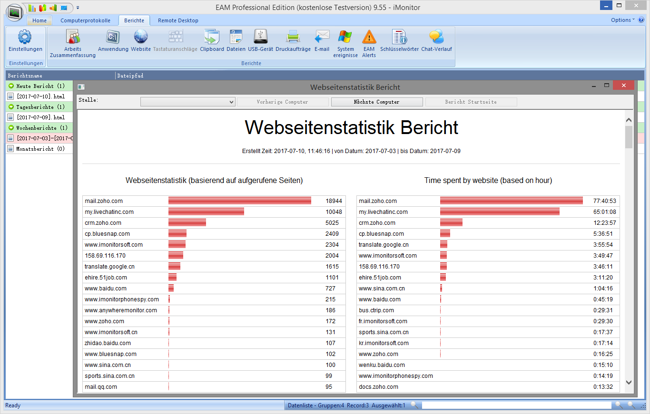Open the Options menu

(x=622, y=20)
